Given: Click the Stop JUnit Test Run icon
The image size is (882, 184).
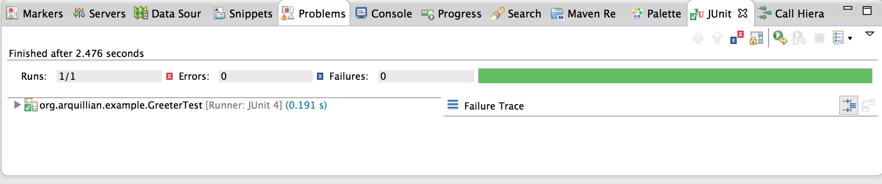Looking at the screenshot, I should [x=819, y=38].
